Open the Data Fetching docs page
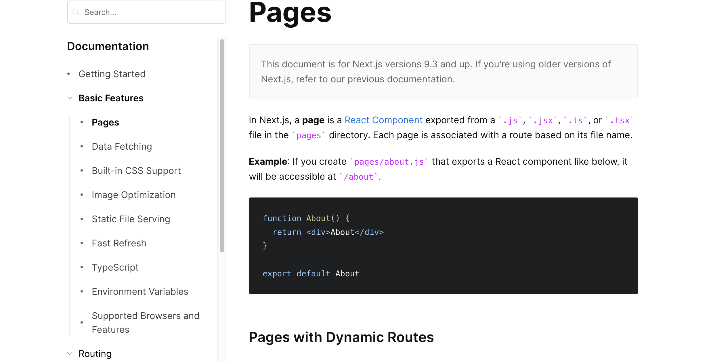The width and height of the screenshot is (707, 361). click(122, 147)
